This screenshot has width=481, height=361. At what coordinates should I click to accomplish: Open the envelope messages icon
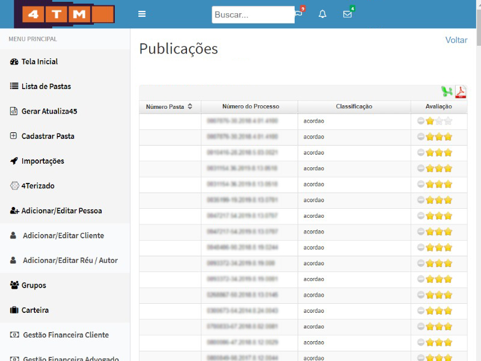point(348,14)
